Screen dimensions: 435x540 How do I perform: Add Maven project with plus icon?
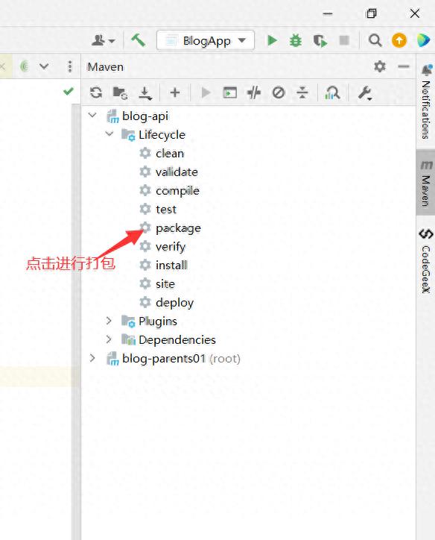click(175, 92)
